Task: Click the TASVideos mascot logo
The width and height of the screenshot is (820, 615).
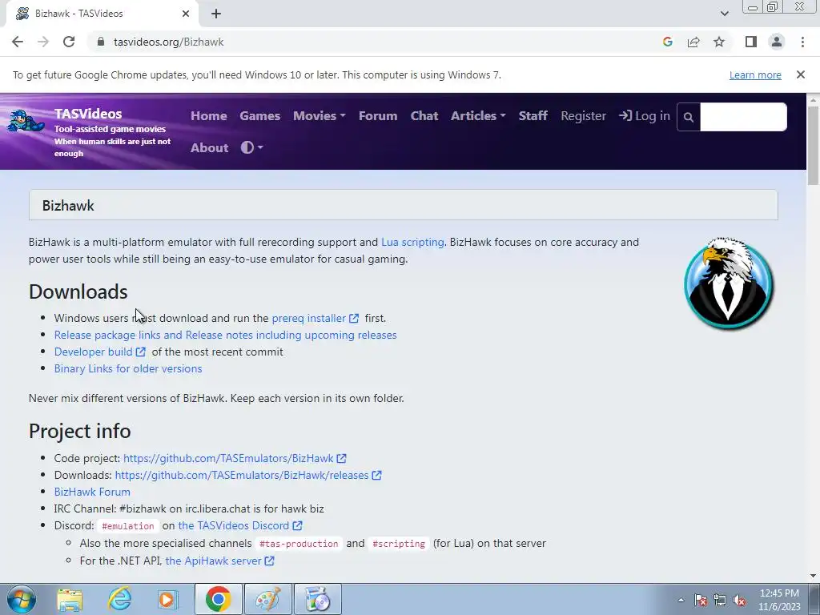Action: pyautogui.click(x=26, y=123)
